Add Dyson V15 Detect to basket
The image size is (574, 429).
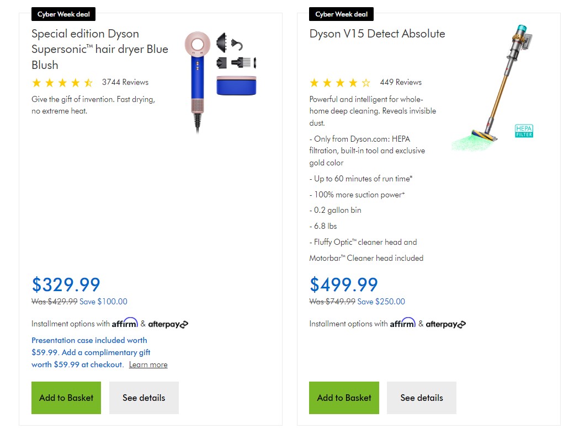(x=344, y=398)
